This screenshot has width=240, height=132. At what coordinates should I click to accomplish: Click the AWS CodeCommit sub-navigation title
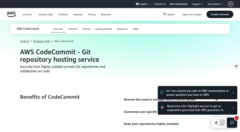click(28, 28)
